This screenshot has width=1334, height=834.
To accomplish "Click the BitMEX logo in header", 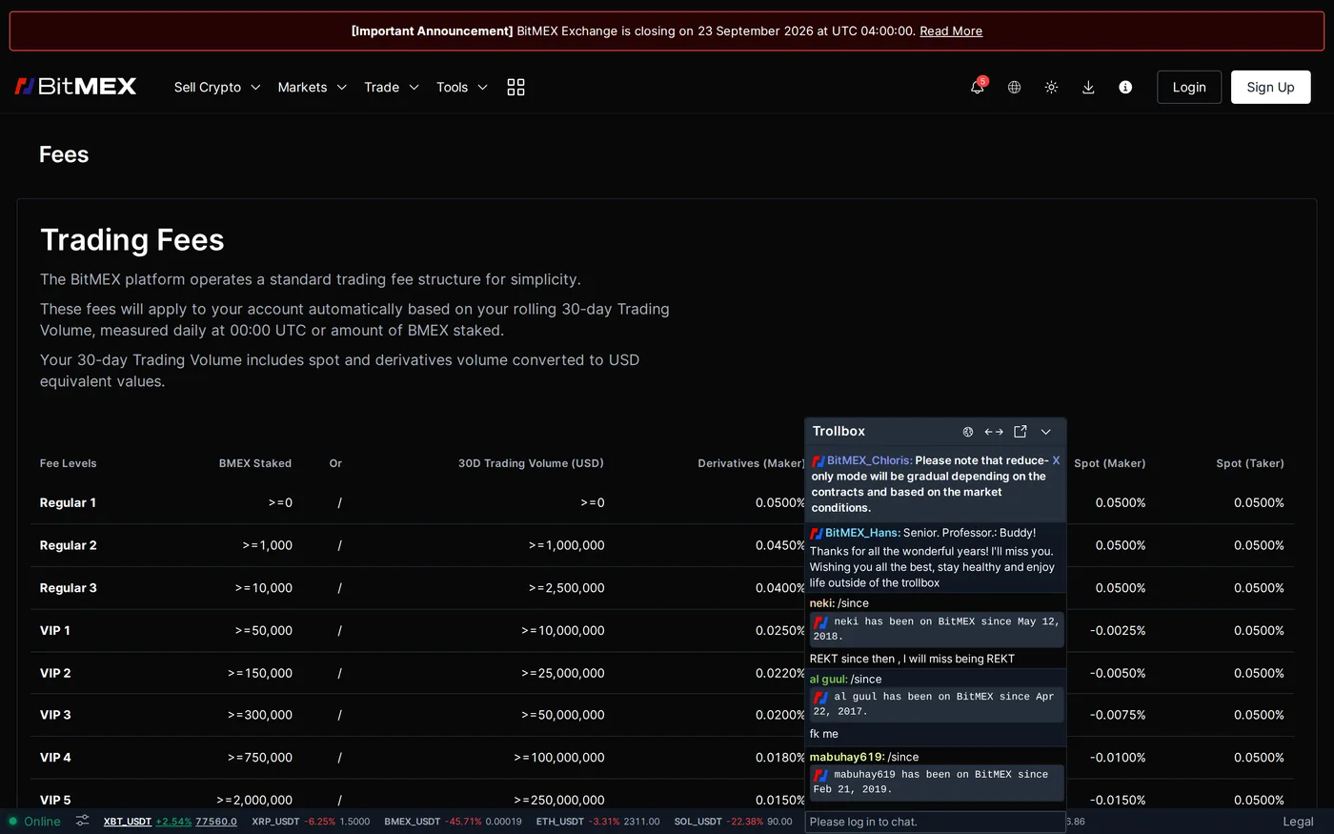I will tap(75, 87).
